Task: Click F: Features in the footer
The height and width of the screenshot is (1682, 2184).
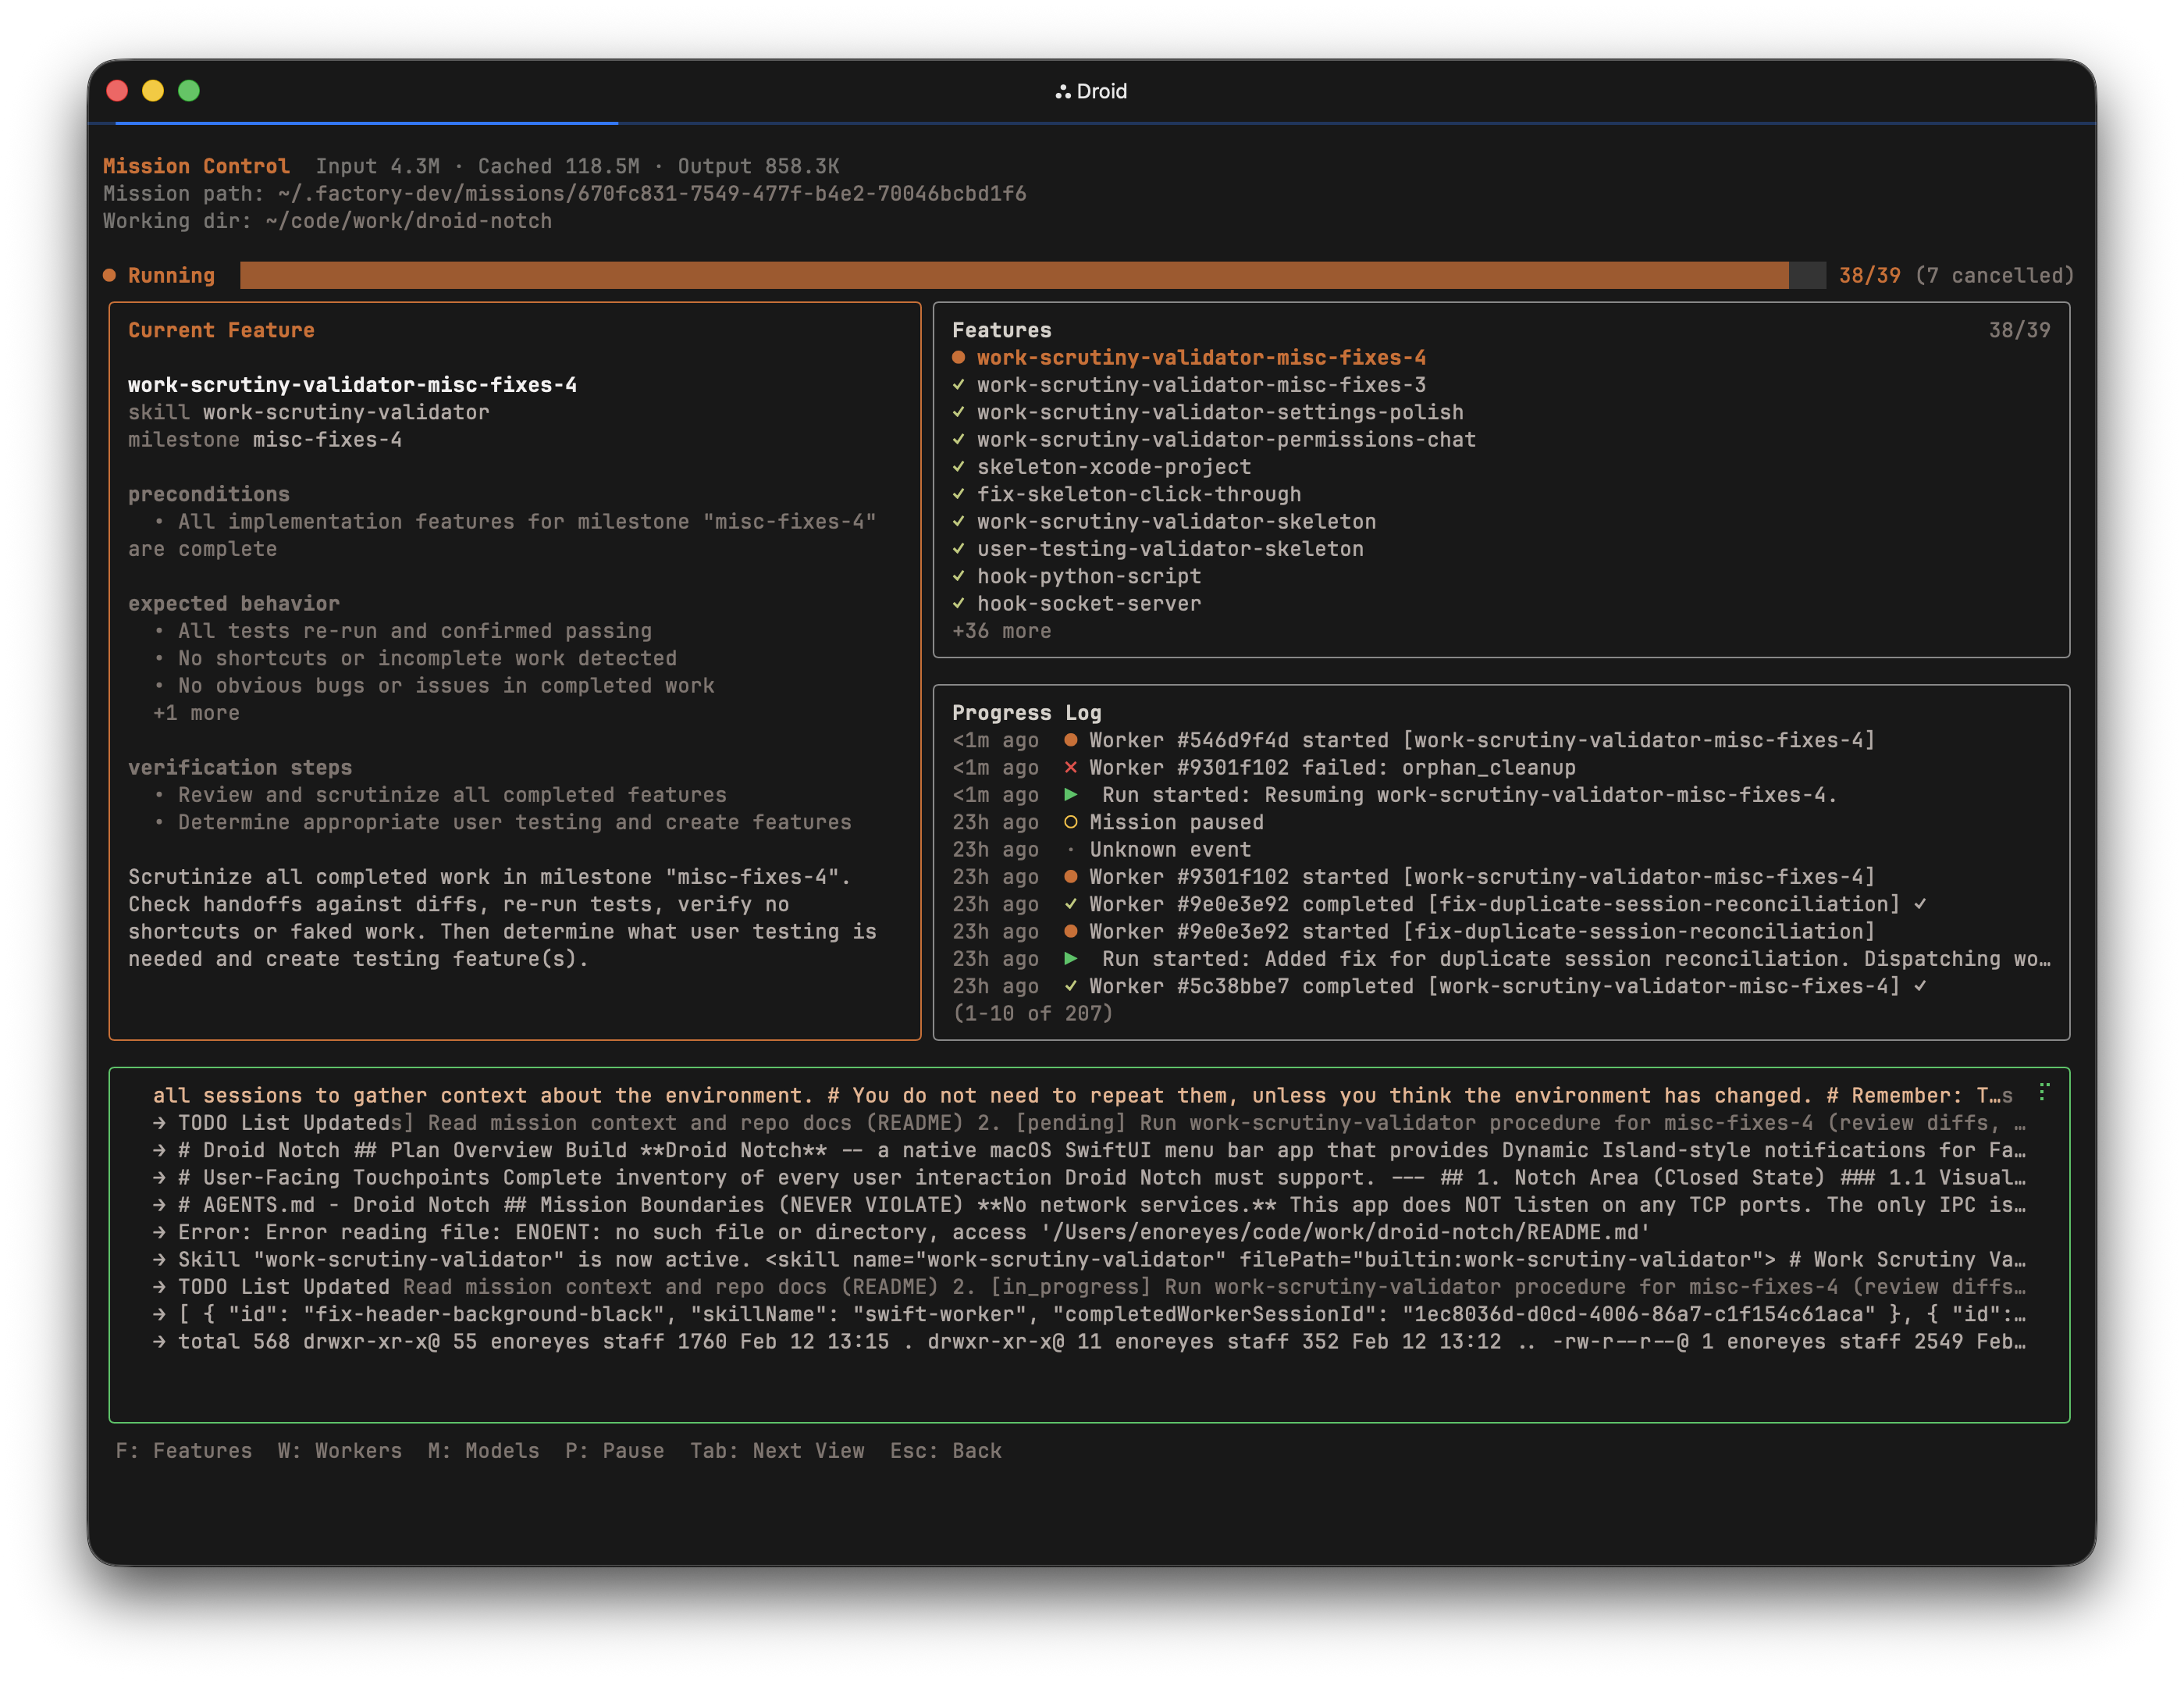Action: pyautogui.click(x=184, y=1450)
